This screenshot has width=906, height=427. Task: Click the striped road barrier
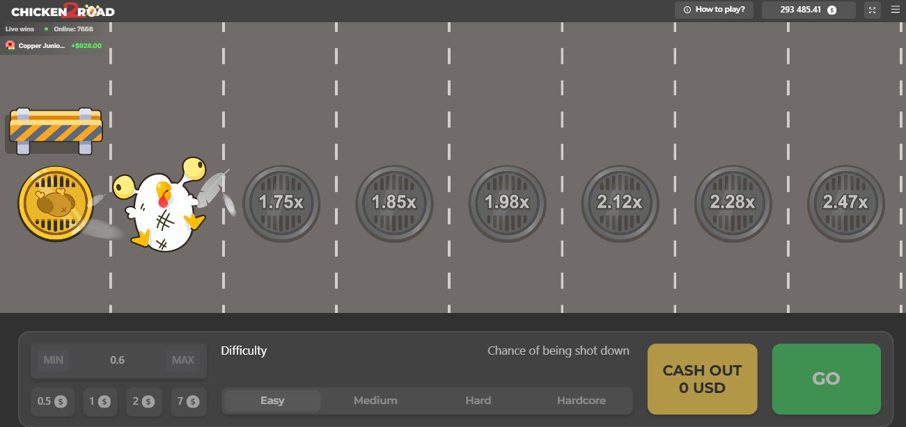click(x=56, y=131)
